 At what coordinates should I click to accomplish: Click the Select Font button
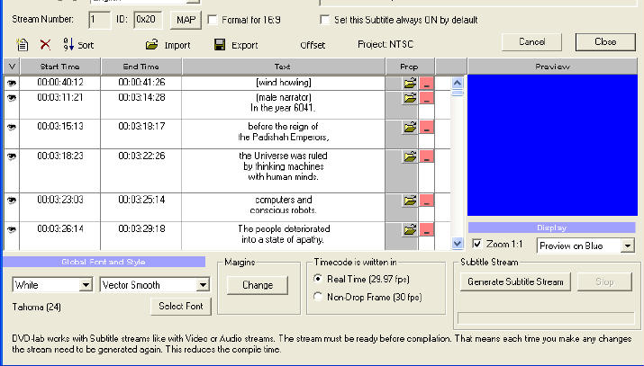pyautogui.click(x=181, y=306)
